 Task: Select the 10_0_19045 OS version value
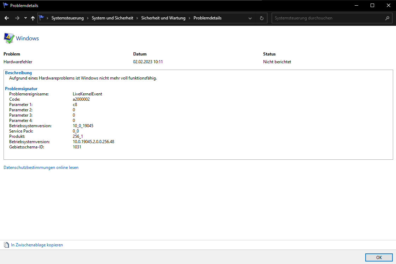83,126
